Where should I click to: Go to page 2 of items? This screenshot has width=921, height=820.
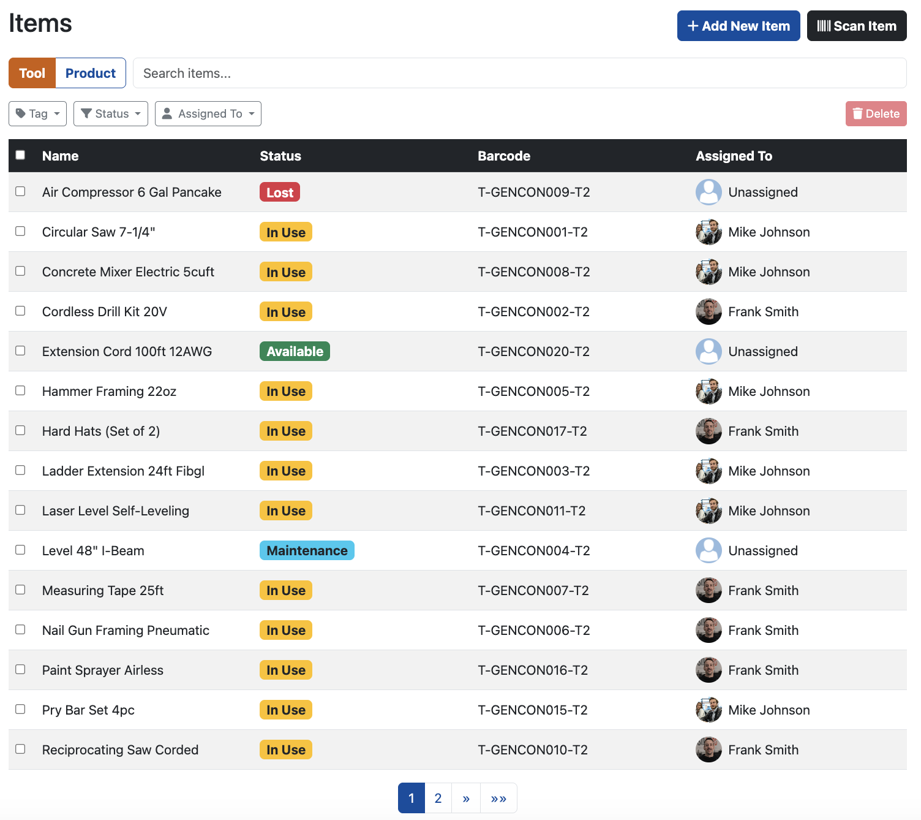[x=438, y=798]
